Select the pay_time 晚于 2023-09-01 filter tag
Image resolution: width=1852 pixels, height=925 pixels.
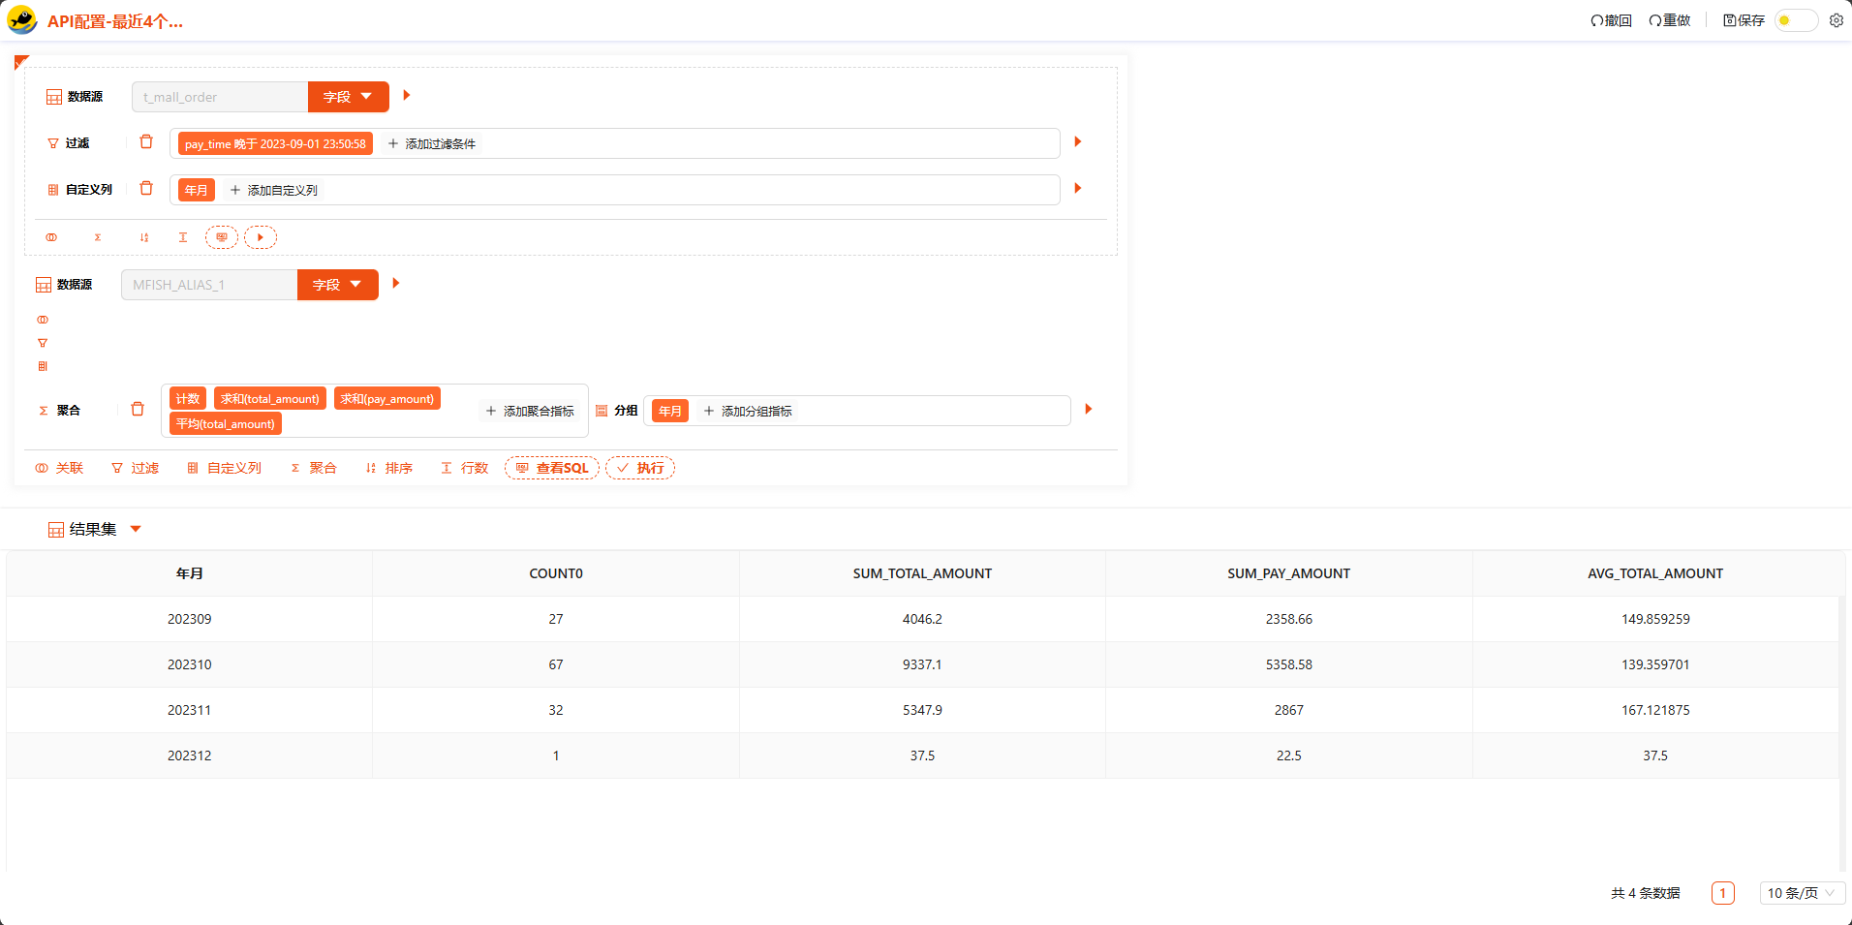pyautogui.click(x=275, y=143)
